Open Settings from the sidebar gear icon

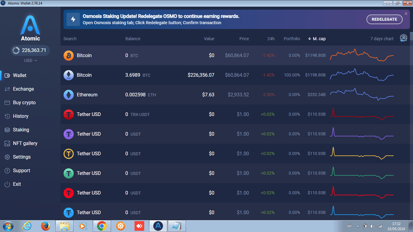(x=7, y=157)
